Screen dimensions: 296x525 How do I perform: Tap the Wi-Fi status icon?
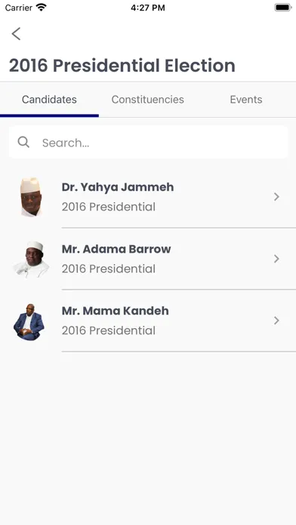point(42,8)
